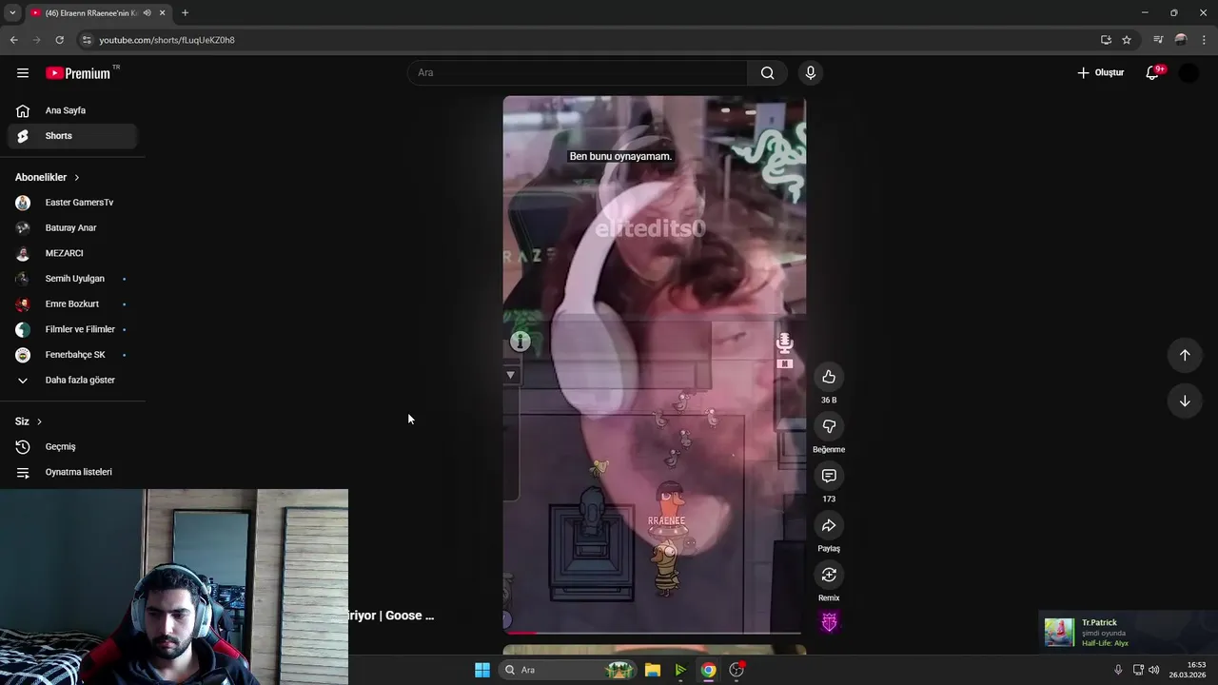Screen dimensions: 1218x685
Task: Open the volume tray icon
Action: click(x=1153, y=670)
